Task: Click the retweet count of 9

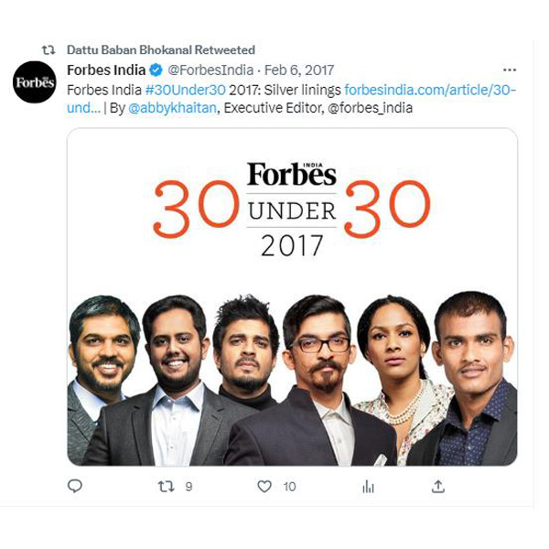Action: coord(188,486)
